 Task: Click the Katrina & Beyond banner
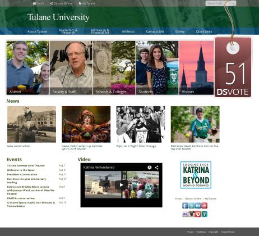click(x=196, y=175)
